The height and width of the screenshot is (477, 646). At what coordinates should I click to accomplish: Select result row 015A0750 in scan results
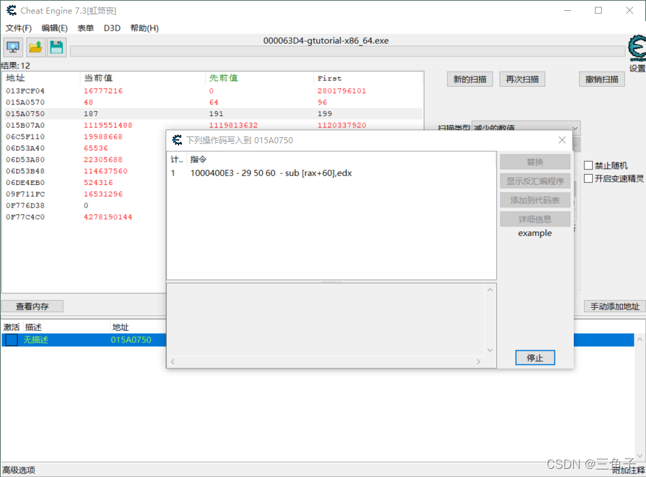click(213, 114)
